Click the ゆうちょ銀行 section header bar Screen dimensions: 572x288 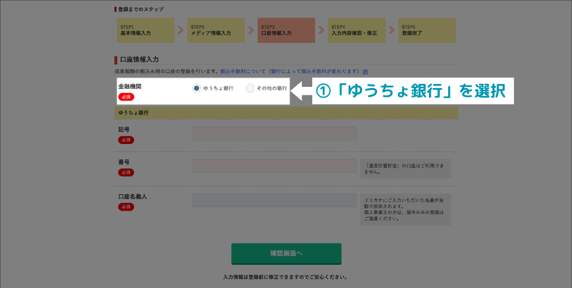[x=286, y=112]
